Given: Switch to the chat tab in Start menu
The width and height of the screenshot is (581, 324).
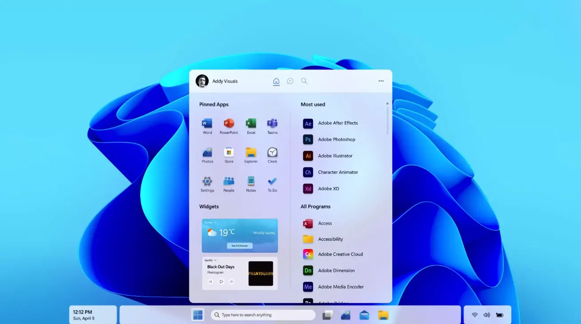Looking at the screenshot, I should (290, 81).
